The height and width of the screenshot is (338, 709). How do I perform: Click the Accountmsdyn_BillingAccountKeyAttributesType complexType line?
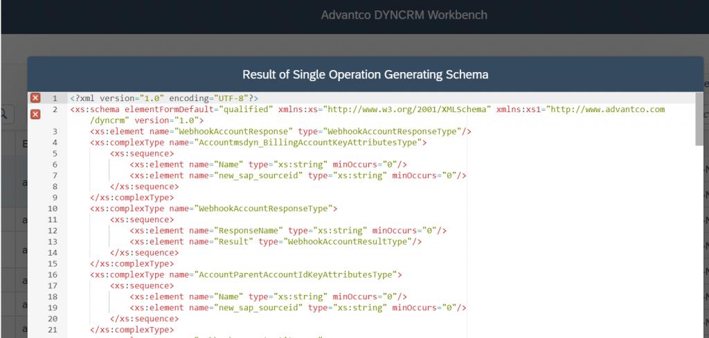pos(259,143)
